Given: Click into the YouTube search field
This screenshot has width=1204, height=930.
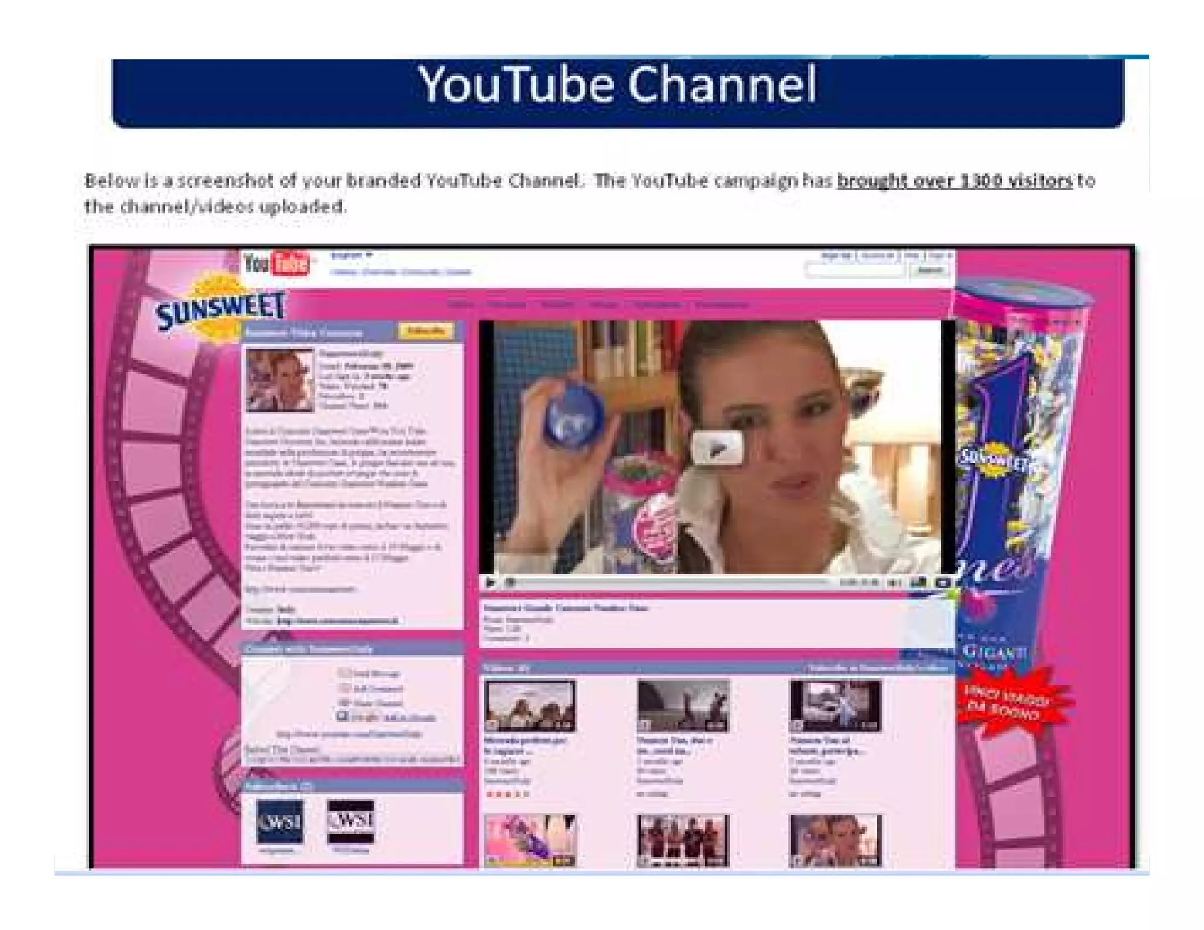Looking at the screenshot, I should (855, 270).
